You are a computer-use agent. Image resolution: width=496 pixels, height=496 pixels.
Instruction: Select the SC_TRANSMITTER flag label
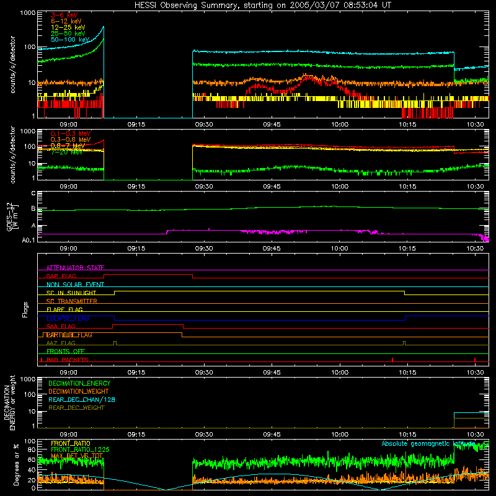click(71, 301)
